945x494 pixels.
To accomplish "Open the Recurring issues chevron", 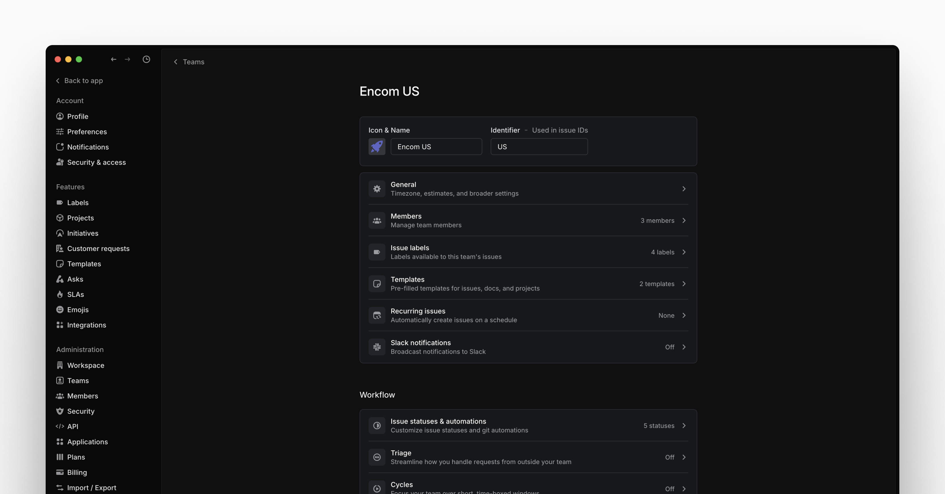I will [x=684, y=315].
